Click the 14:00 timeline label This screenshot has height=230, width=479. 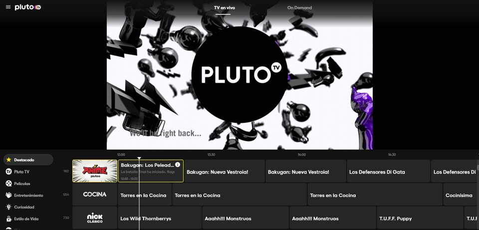click(301, 155)
